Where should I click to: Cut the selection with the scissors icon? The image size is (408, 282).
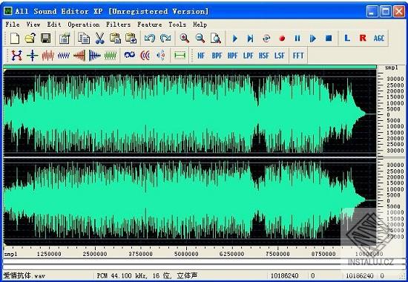pos(99,39)
